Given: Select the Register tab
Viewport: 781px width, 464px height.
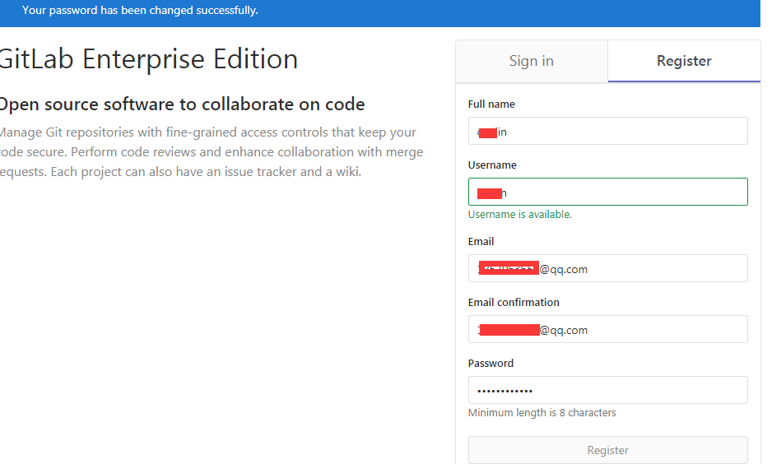Looking at the screenshot, I should (x=684, y=61).
